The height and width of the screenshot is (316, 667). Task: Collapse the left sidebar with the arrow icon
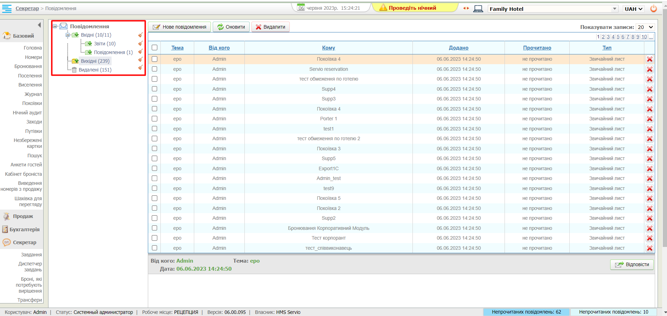click(x=39, y=25)
